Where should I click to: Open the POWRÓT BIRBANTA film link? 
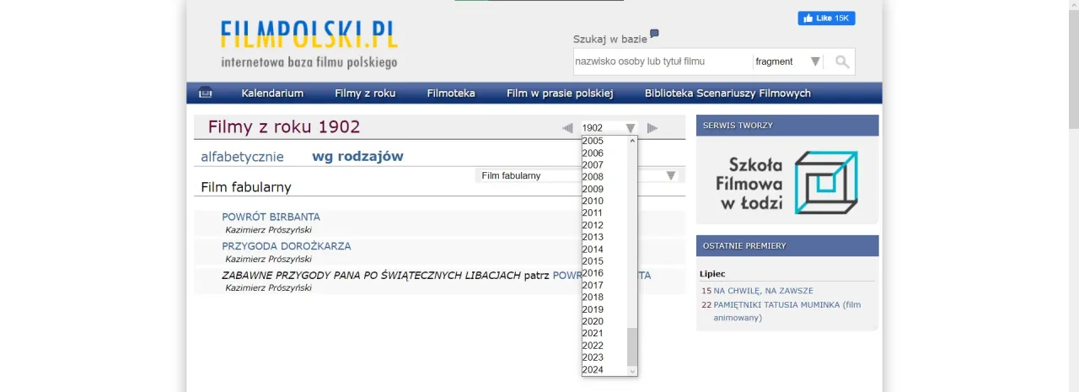(271, 217)
